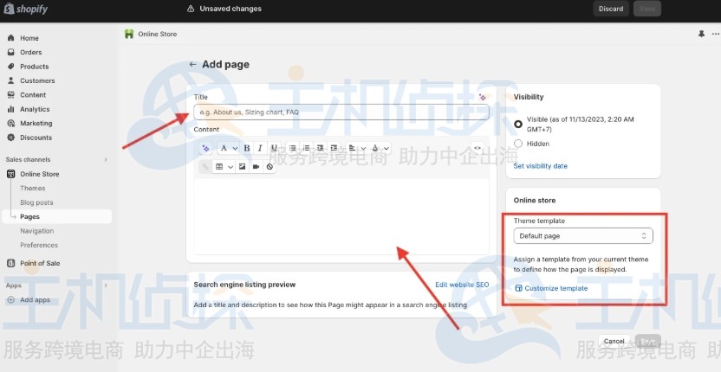Screen dimensions: 721x372
Task: Select the Visible radio button
Action: pos(518,125)
